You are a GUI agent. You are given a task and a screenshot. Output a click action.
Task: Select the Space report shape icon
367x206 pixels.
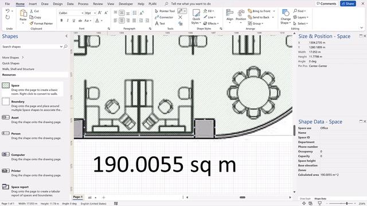(x=6, y=187)
